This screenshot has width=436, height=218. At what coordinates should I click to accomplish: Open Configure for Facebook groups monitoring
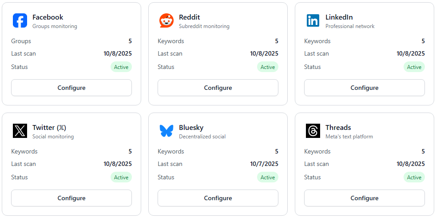coord(71,88)
